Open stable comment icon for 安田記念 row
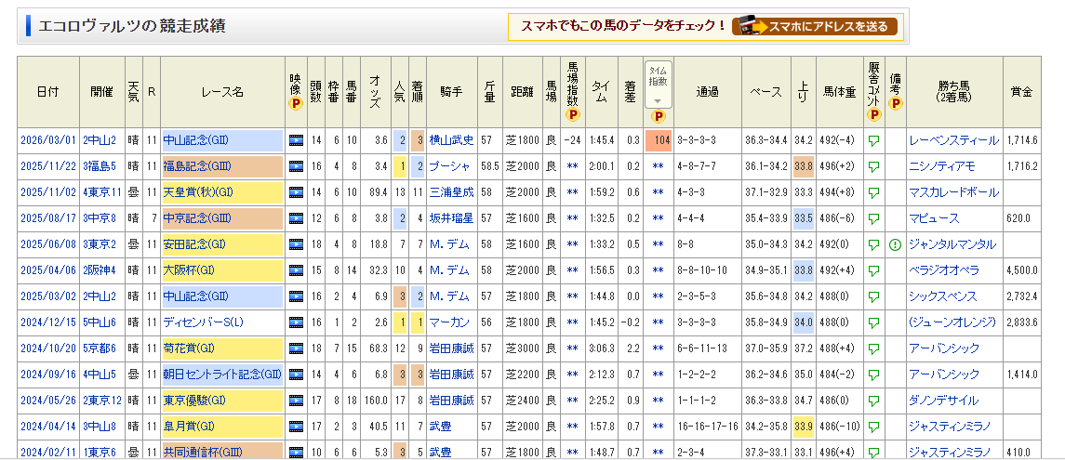This screenshot has height=460, width=1065. [x=873, y=245]
